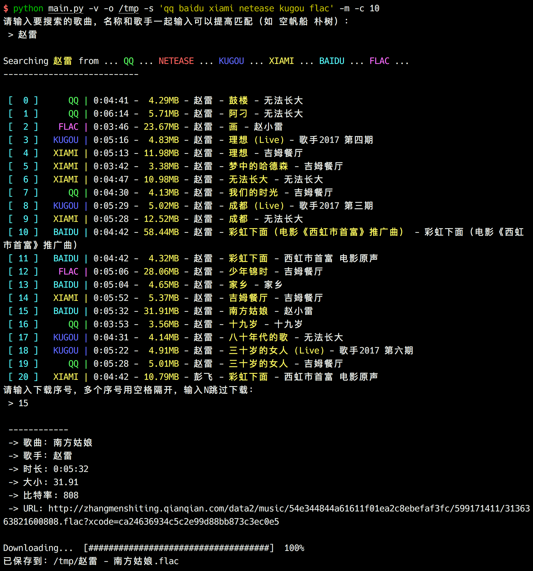Click saved file path '/tmp/赵雷 - 南方姑娘.flac'

(x=116, y=561)
